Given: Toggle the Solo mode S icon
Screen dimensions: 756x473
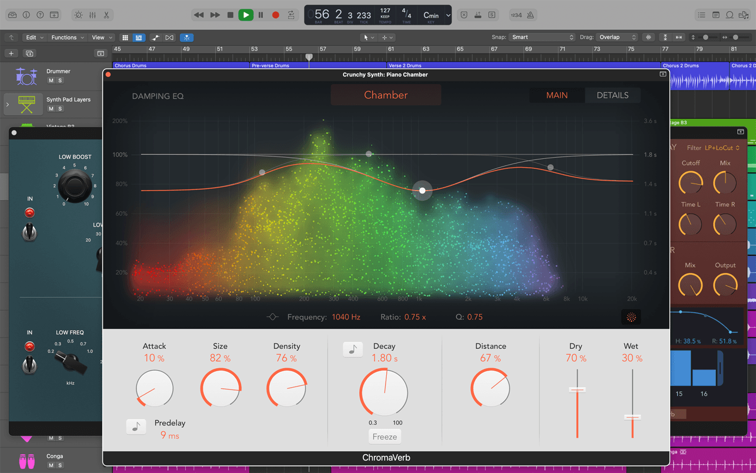Looking at the screenshot, I should click(x=491, y=15).
